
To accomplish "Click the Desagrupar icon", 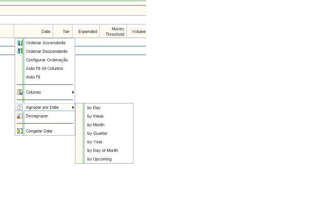I will (x=20, y=116).
